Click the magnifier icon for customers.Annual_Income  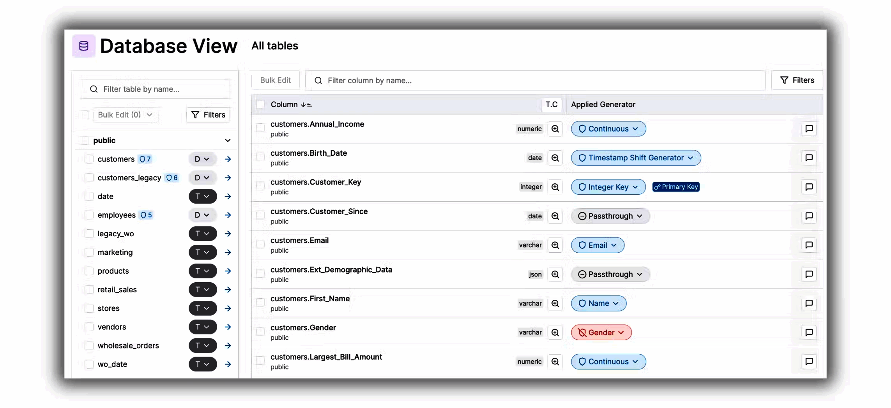[x=555, y=129]
